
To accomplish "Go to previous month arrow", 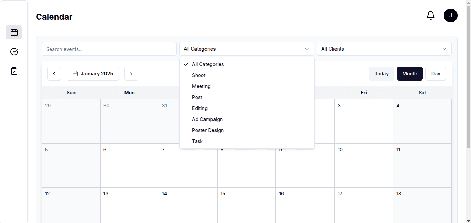I will pos(54,74).
